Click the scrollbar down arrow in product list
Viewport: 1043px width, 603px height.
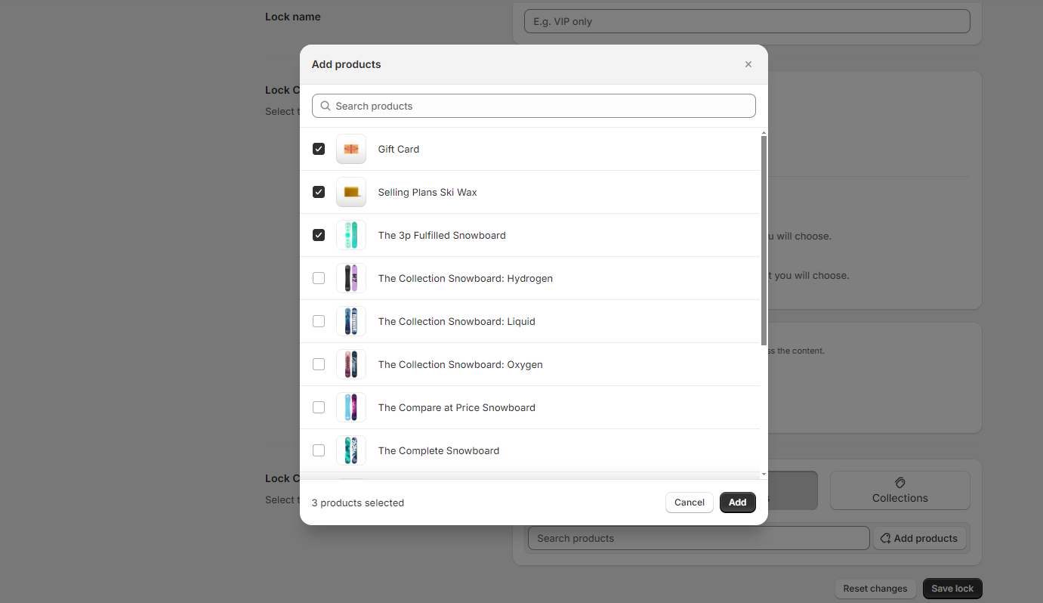point(764,474)
